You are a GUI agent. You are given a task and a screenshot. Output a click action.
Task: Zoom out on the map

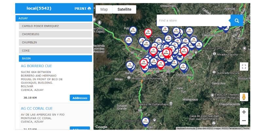click(x=244, y=121)
